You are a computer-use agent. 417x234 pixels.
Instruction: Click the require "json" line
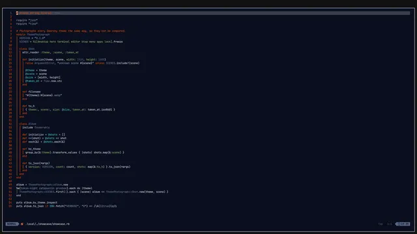click(x=27, y=20)
